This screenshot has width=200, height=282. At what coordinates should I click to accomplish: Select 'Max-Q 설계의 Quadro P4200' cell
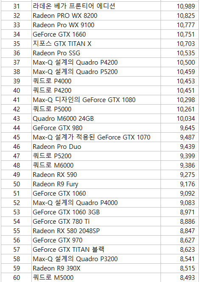(x=96, y=63)
